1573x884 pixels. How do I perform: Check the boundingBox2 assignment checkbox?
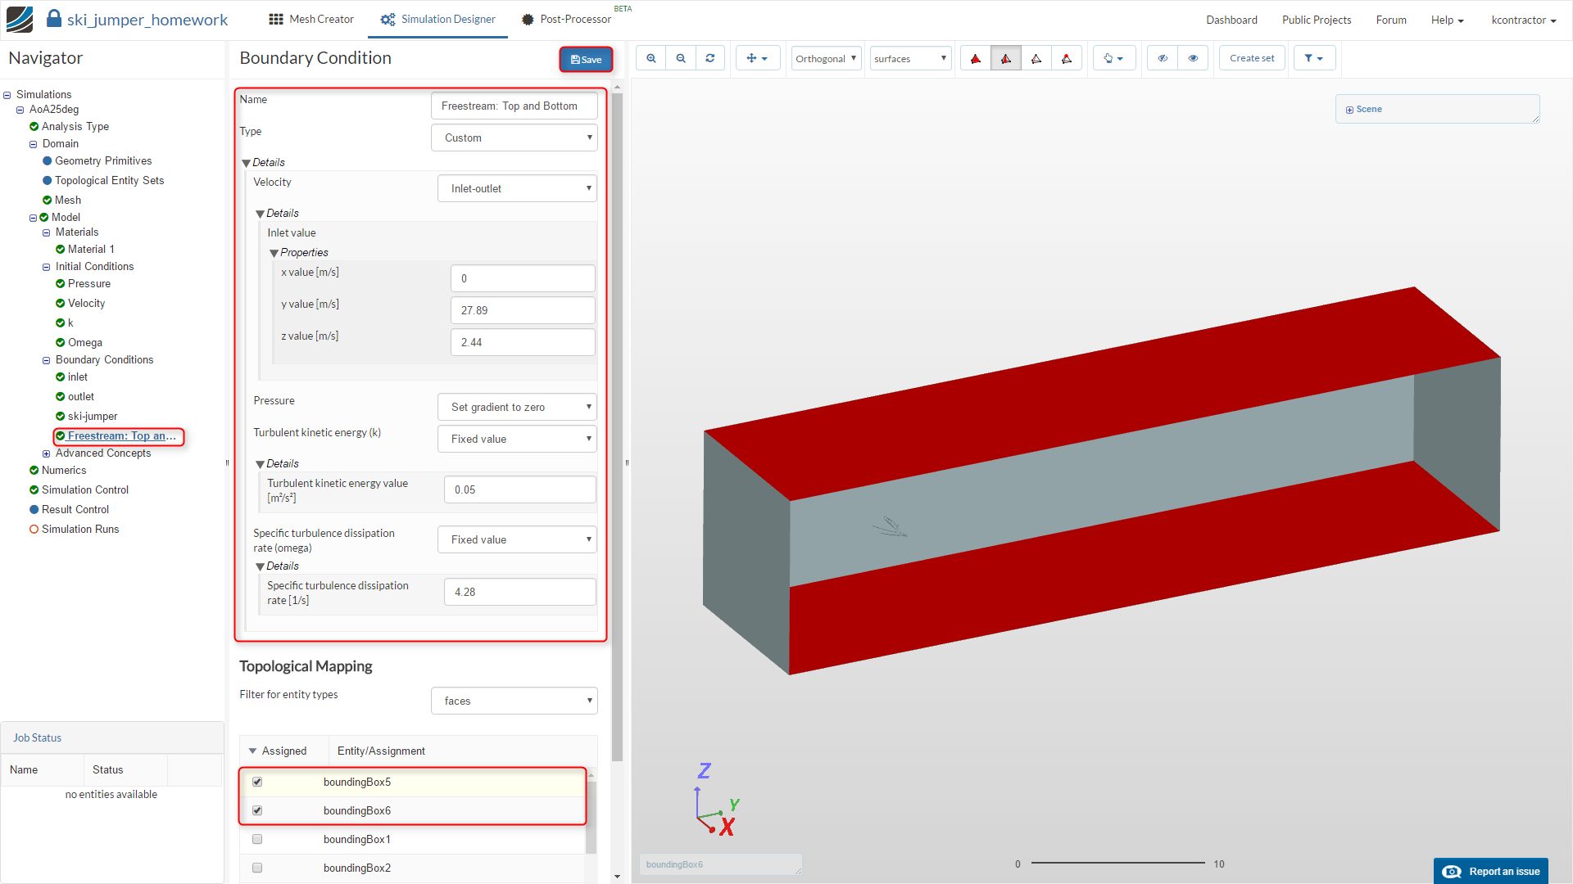point(257,868)
